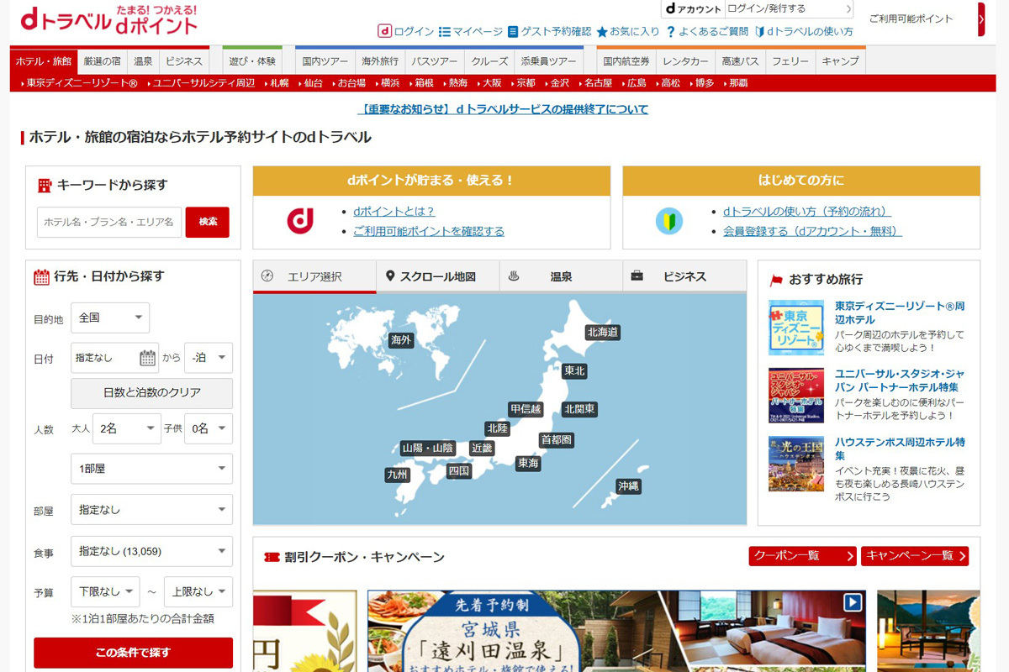The height and width of the screenshot is (672, 1009).
Task: Switch to the 海外旅行 tab
Action: click(x=381, y=61)
